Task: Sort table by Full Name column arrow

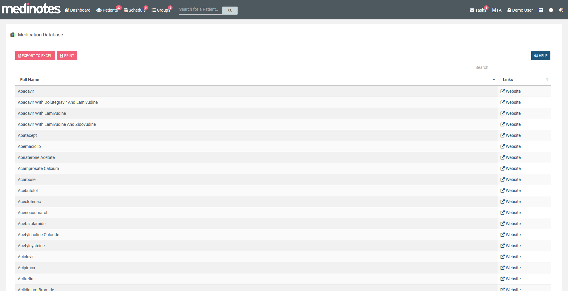Action: tap(494, 80)
